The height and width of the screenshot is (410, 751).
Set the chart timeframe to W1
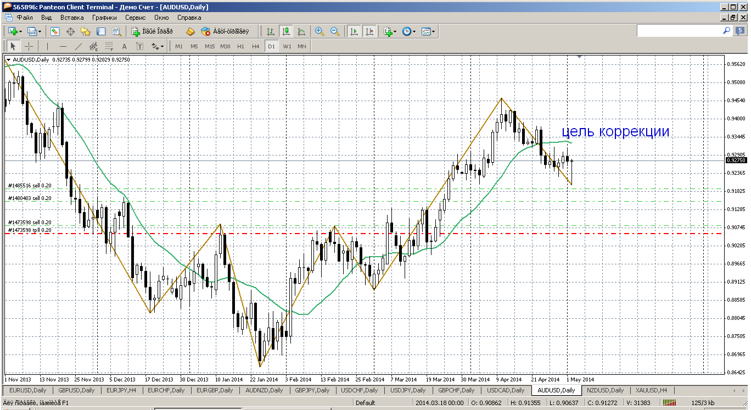(x=287, y=46)
